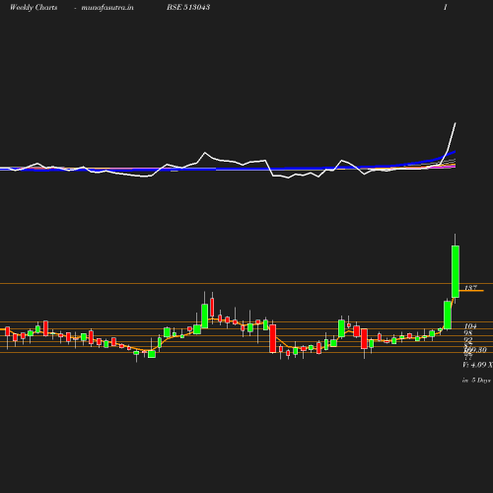This screenshot has height=493, width=493.
Task: Select the large red candle mid-chart
Action: (273, 338)
